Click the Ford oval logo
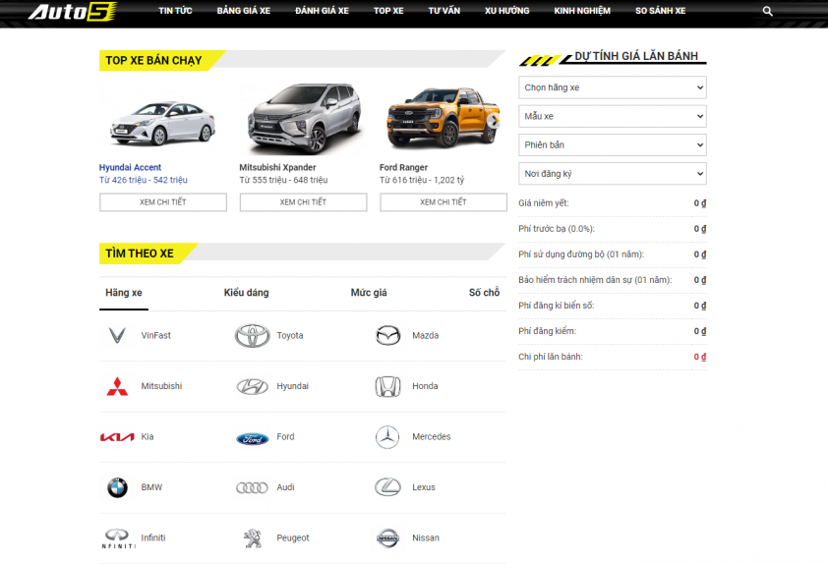 252,438
